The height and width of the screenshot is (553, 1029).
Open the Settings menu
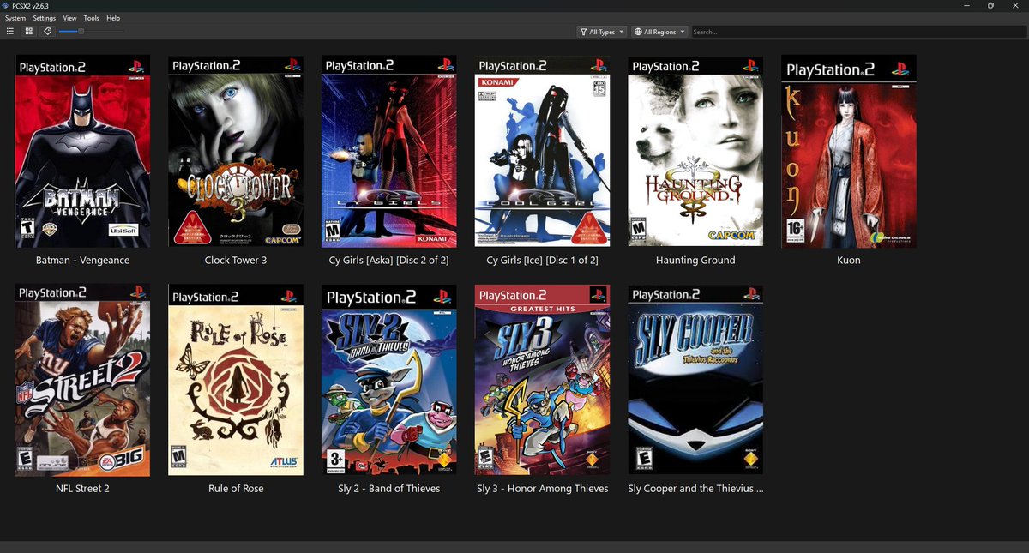coord(45,18)
